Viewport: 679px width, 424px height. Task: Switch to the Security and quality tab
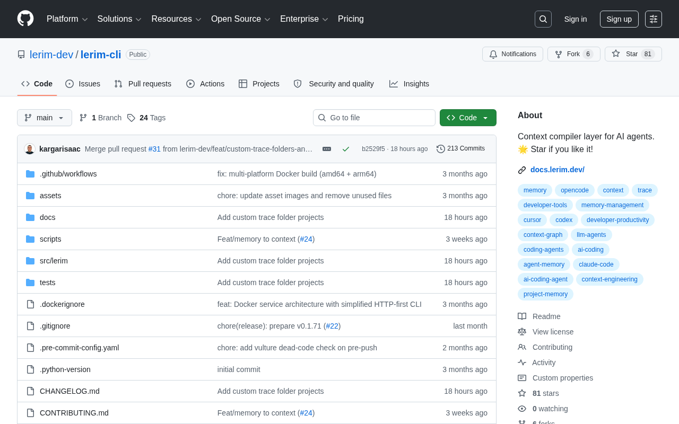coord(334,84)
